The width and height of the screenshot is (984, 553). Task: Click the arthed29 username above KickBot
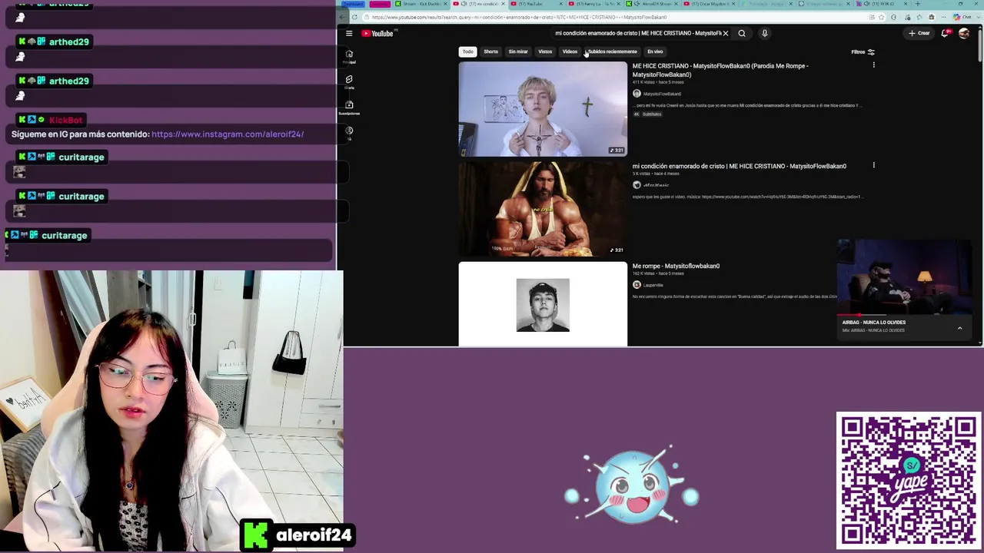pos(69,81)
